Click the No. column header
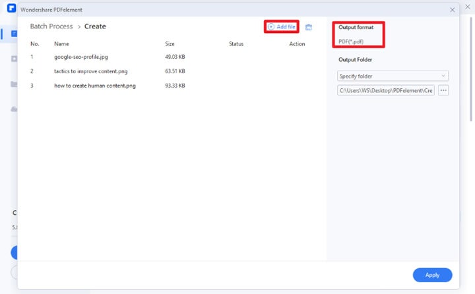475x294 pixels. point(34,44)
